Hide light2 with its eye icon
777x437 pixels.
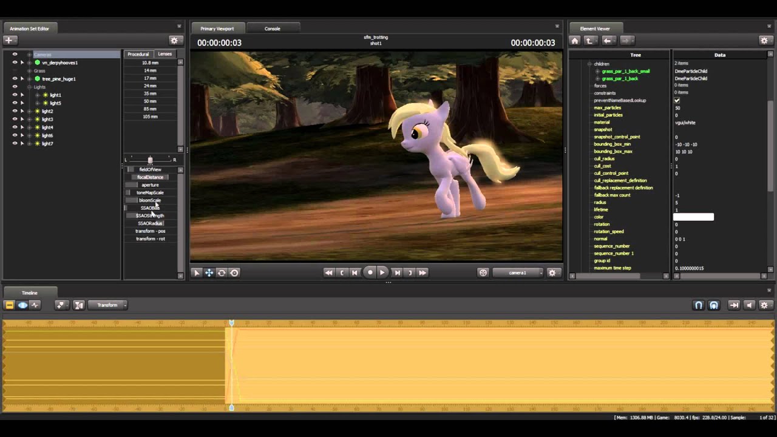tap(15, 111)
